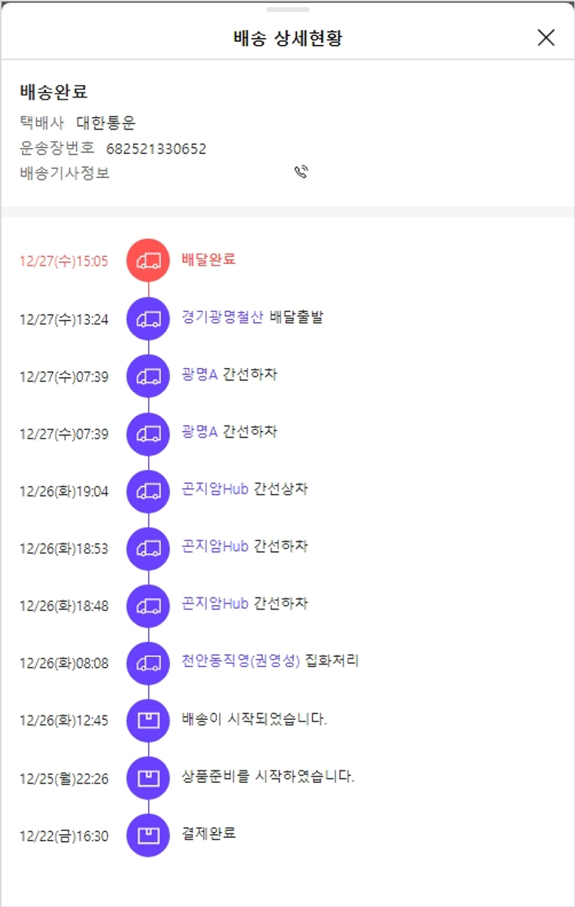575x907 pixels.
Task: Click the 12/22(금)16:30 timestamp
Action: click(64, 836)
